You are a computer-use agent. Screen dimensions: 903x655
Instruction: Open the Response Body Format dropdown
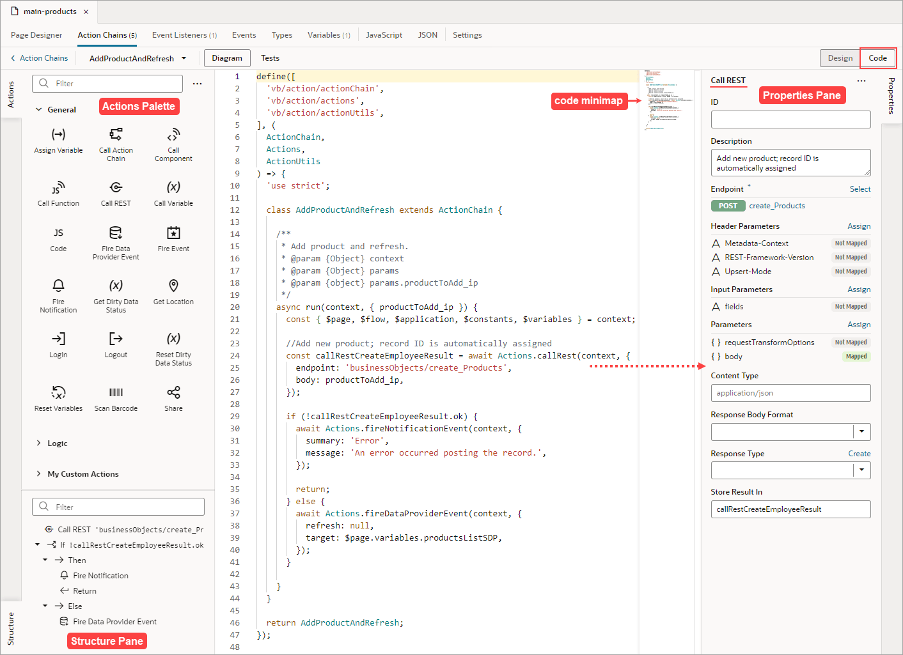coord(861,431)
